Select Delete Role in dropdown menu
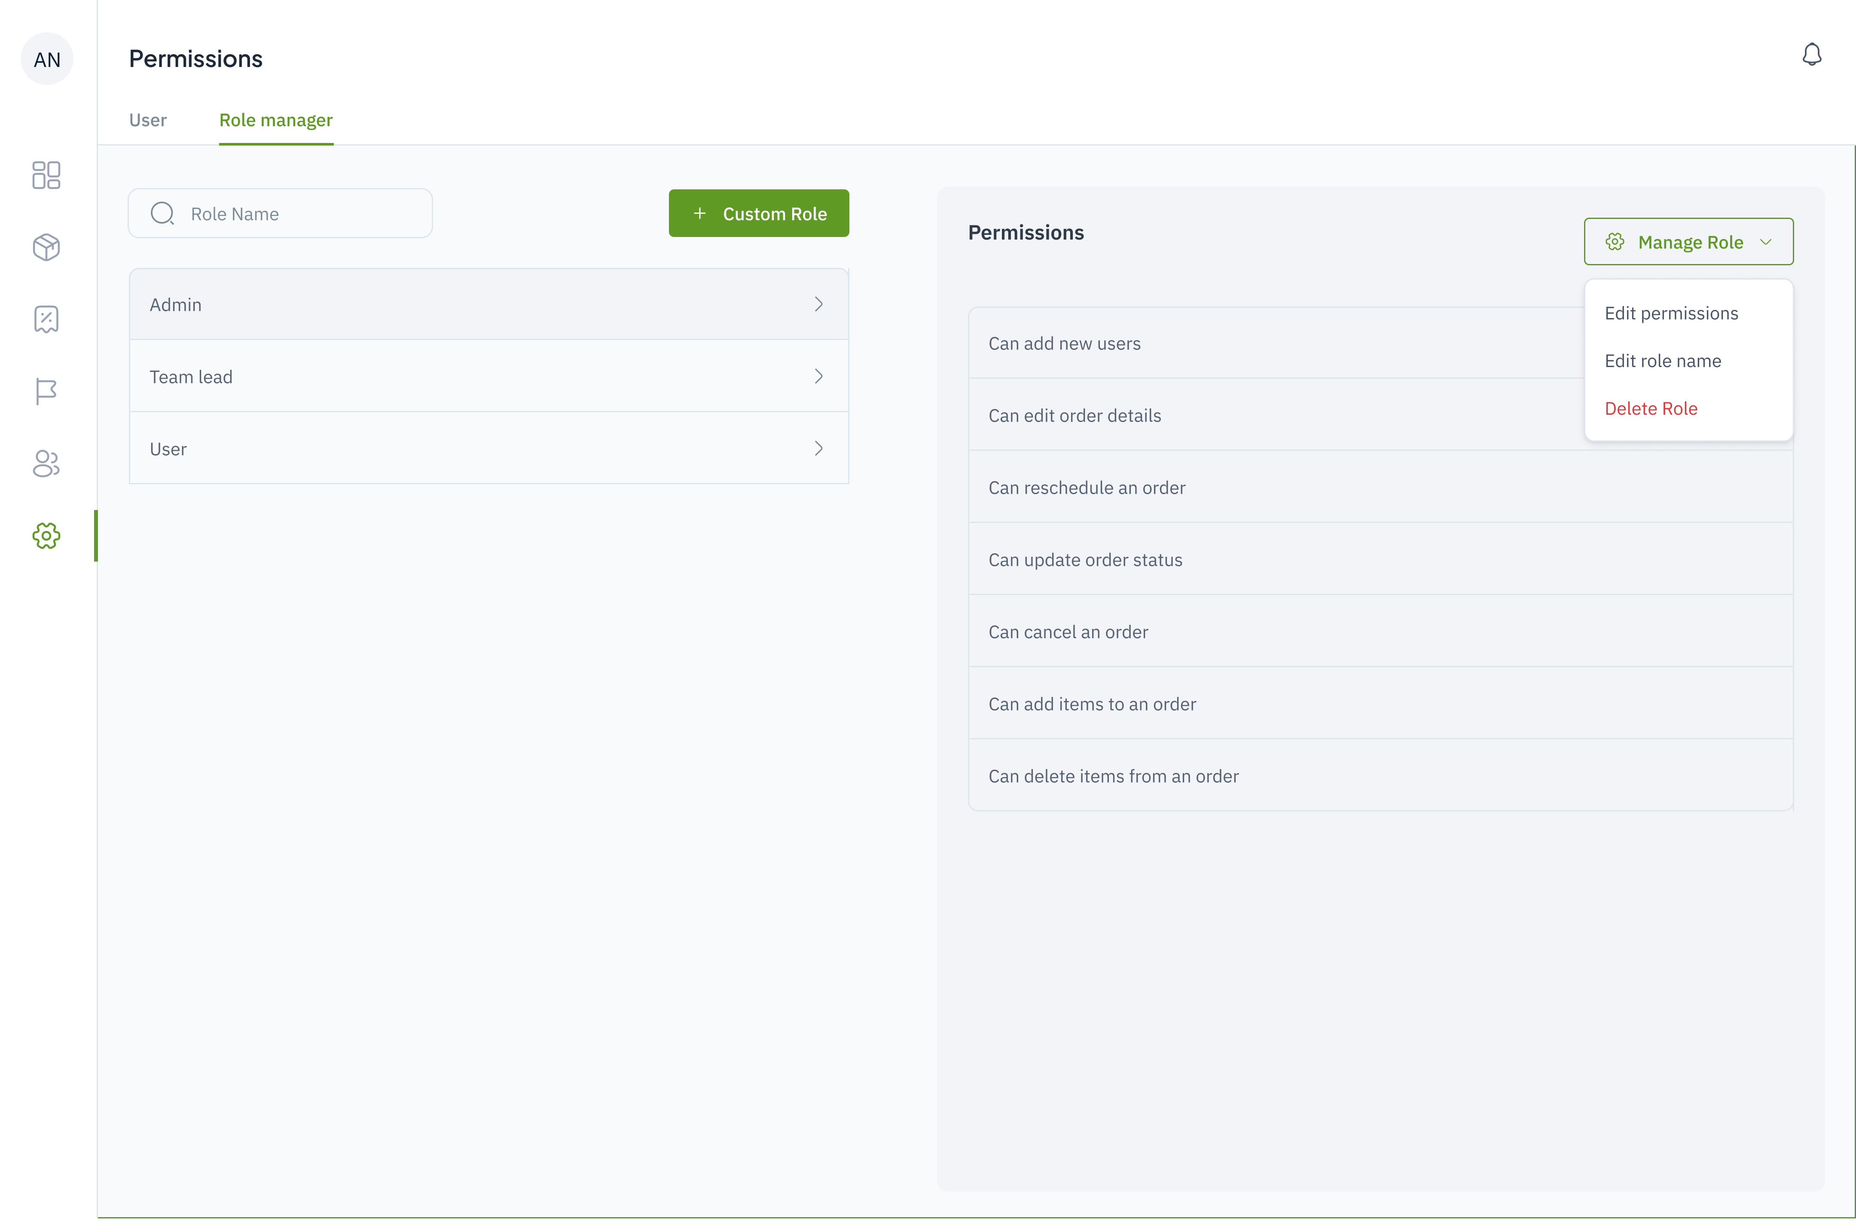The width and height of the screenshot is (1856, 1221). click(x=1651, y=408)
